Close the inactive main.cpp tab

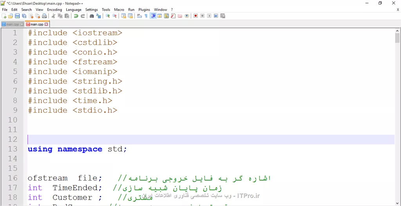22,24
